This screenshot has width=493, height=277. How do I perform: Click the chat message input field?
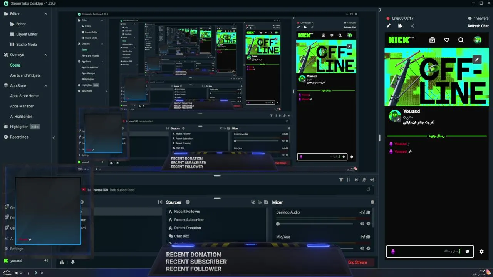point(430,251)
